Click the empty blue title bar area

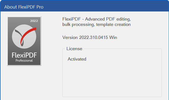coord(106,6)
